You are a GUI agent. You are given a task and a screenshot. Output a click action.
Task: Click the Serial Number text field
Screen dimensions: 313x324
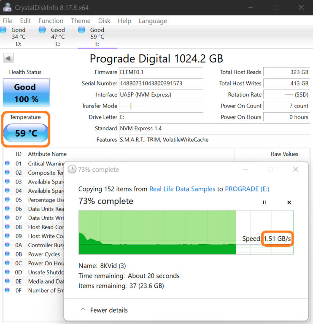click(161, 84)
